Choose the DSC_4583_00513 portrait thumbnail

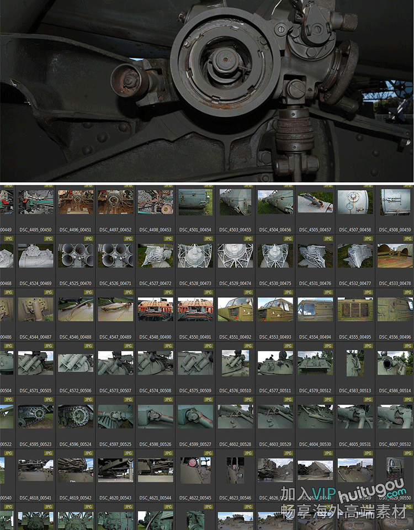click(x=355, y=363)
